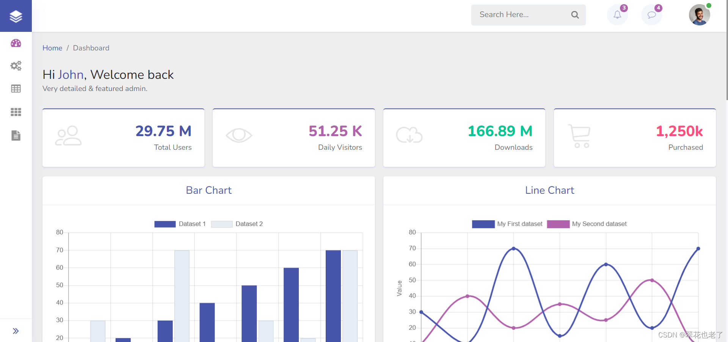
Task: Toggle Dataset 2 legend swatch
Action: (x=222, y=224)
